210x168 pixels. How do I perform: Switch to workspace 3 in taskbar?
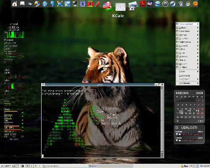click(x=35, y=166)
